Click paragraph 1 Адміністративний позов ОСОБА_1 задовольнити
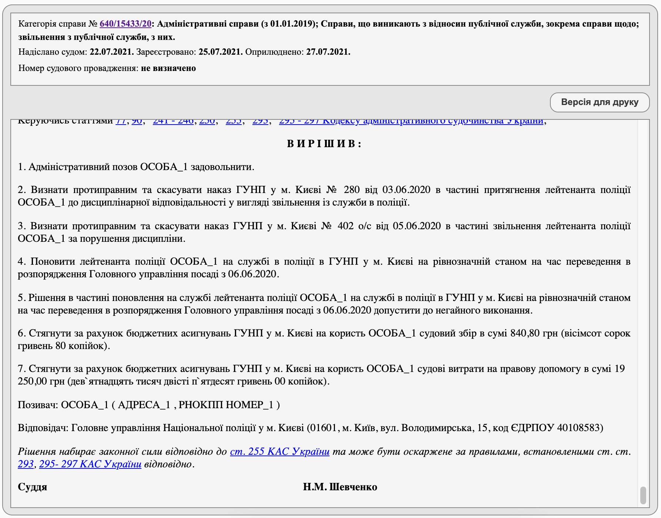The height and width of the screenshot is (518, 661). pyautogui.click(x=136, y=167)
